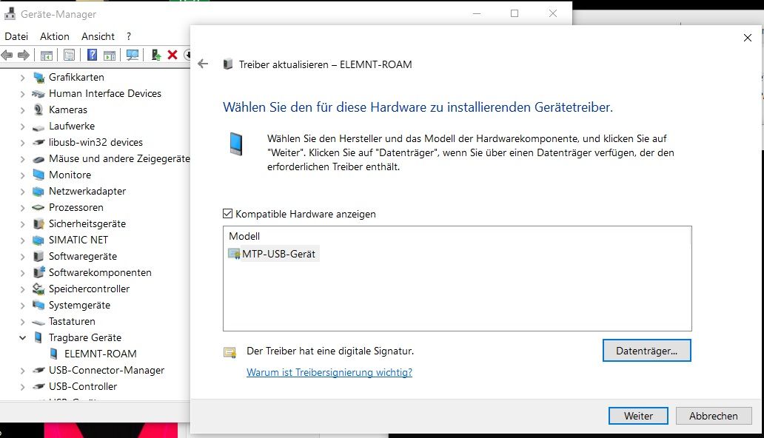The height and width of the screenshot is (438, 764).
Task: Click the Properties toolbar icon
Action: coord(69,55)
